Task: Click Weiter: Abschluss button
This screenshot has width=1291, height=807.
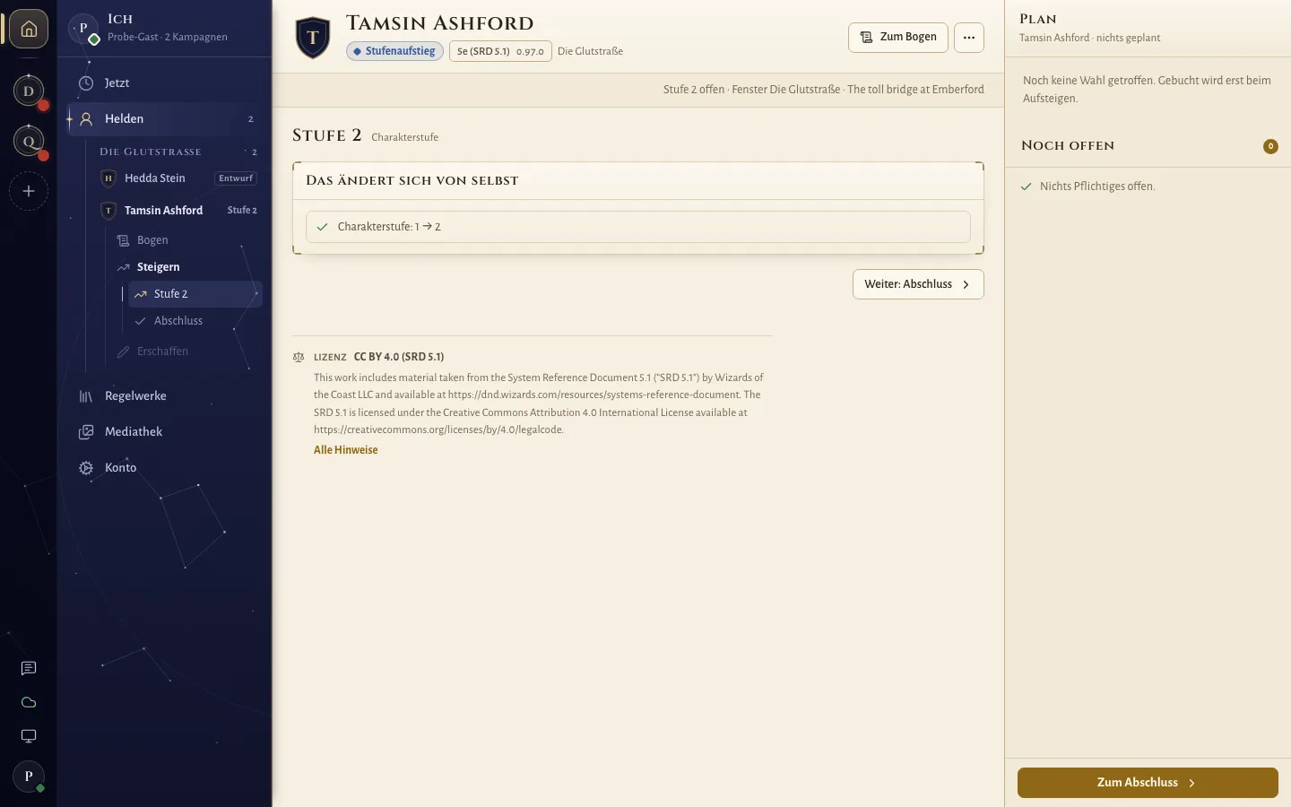Action: pyautogui.click(x=918, y=284)
